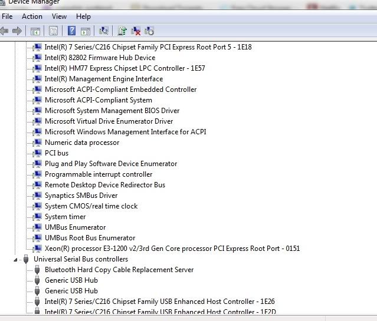Click the PCI bus device icon
This screenshot has width=377, height=321.
[x=38, y=153]
